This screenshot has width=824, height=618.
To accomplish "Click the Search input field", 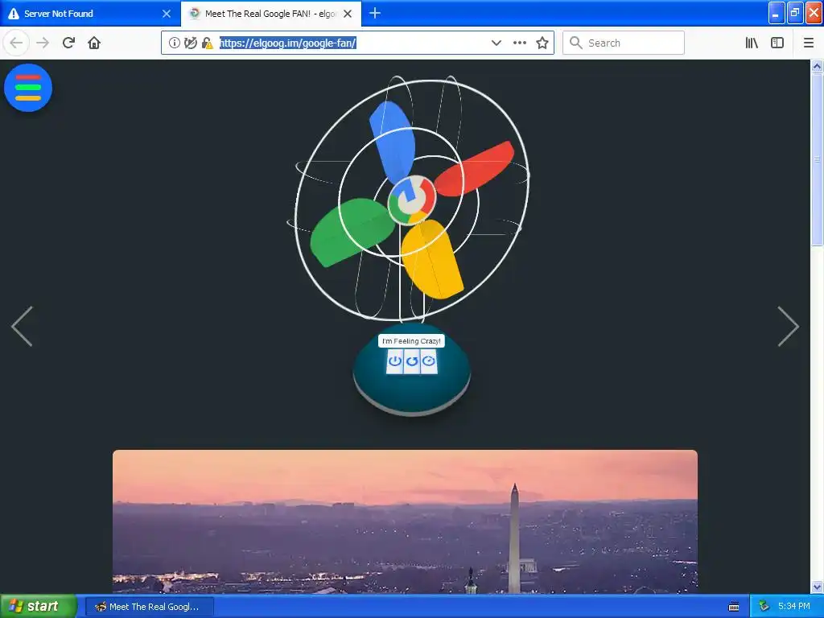I will point(624,43).
